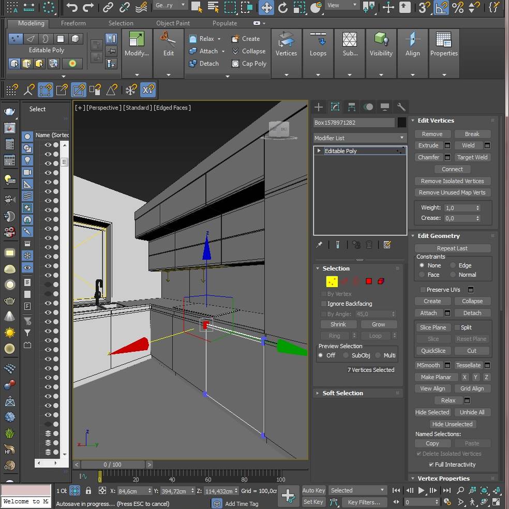Select the Select and Move tool

point(266,7)
